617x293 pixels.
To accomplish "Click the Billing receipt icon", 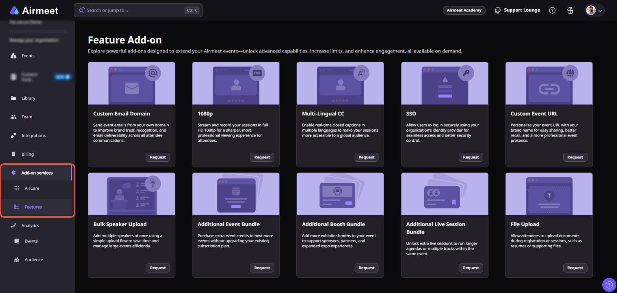I will pos(14,154).
